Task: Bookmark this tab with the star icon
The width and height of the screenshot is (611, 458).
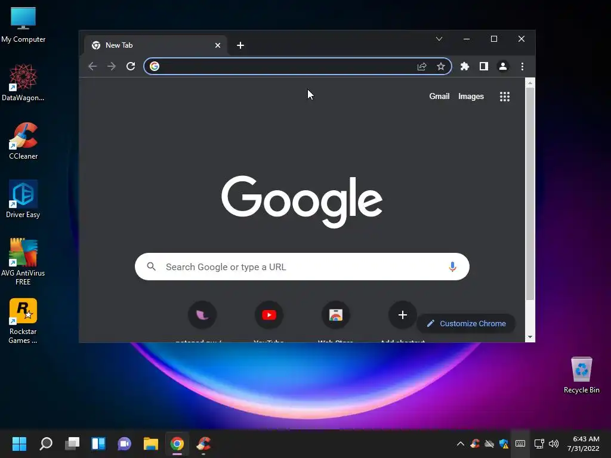Action: coord(441,67)
